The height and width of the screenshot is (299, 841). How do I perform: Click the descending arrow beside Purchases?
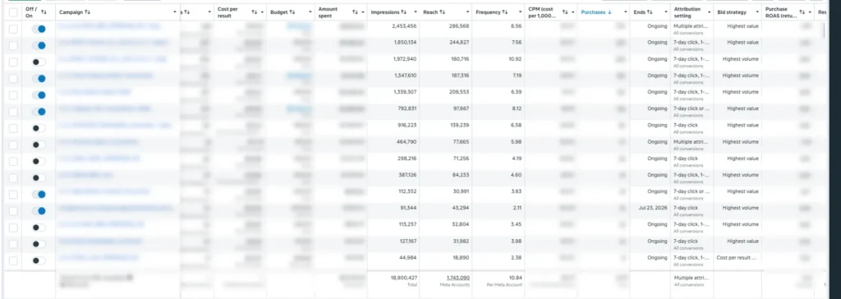click(x=609, y=11)
